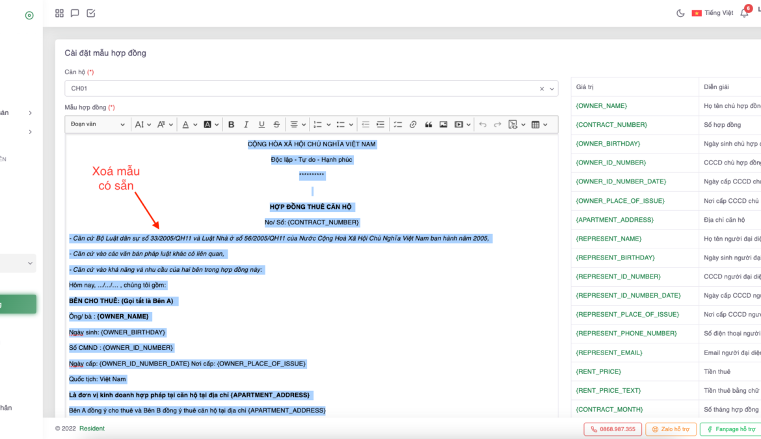Toggle dark mode with the moon icon
Viewport: 761px width, 439px height.
click(680, 13)
